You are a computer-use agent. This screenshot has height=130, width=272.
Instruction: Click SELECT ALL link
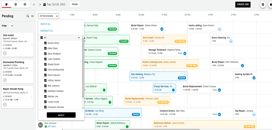(x=46, y=24)
